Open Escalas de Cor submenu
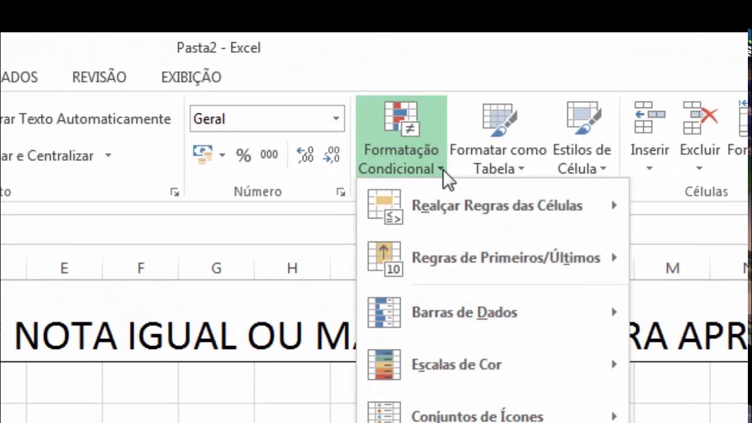The width and height of the screenshot is (752, 423). click(492, 365)
